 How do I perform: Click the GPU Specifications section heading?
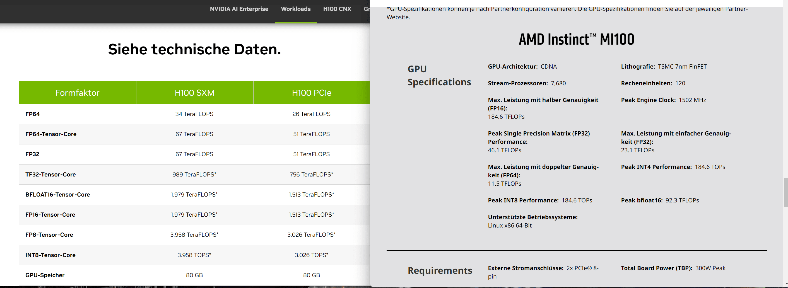439,76
